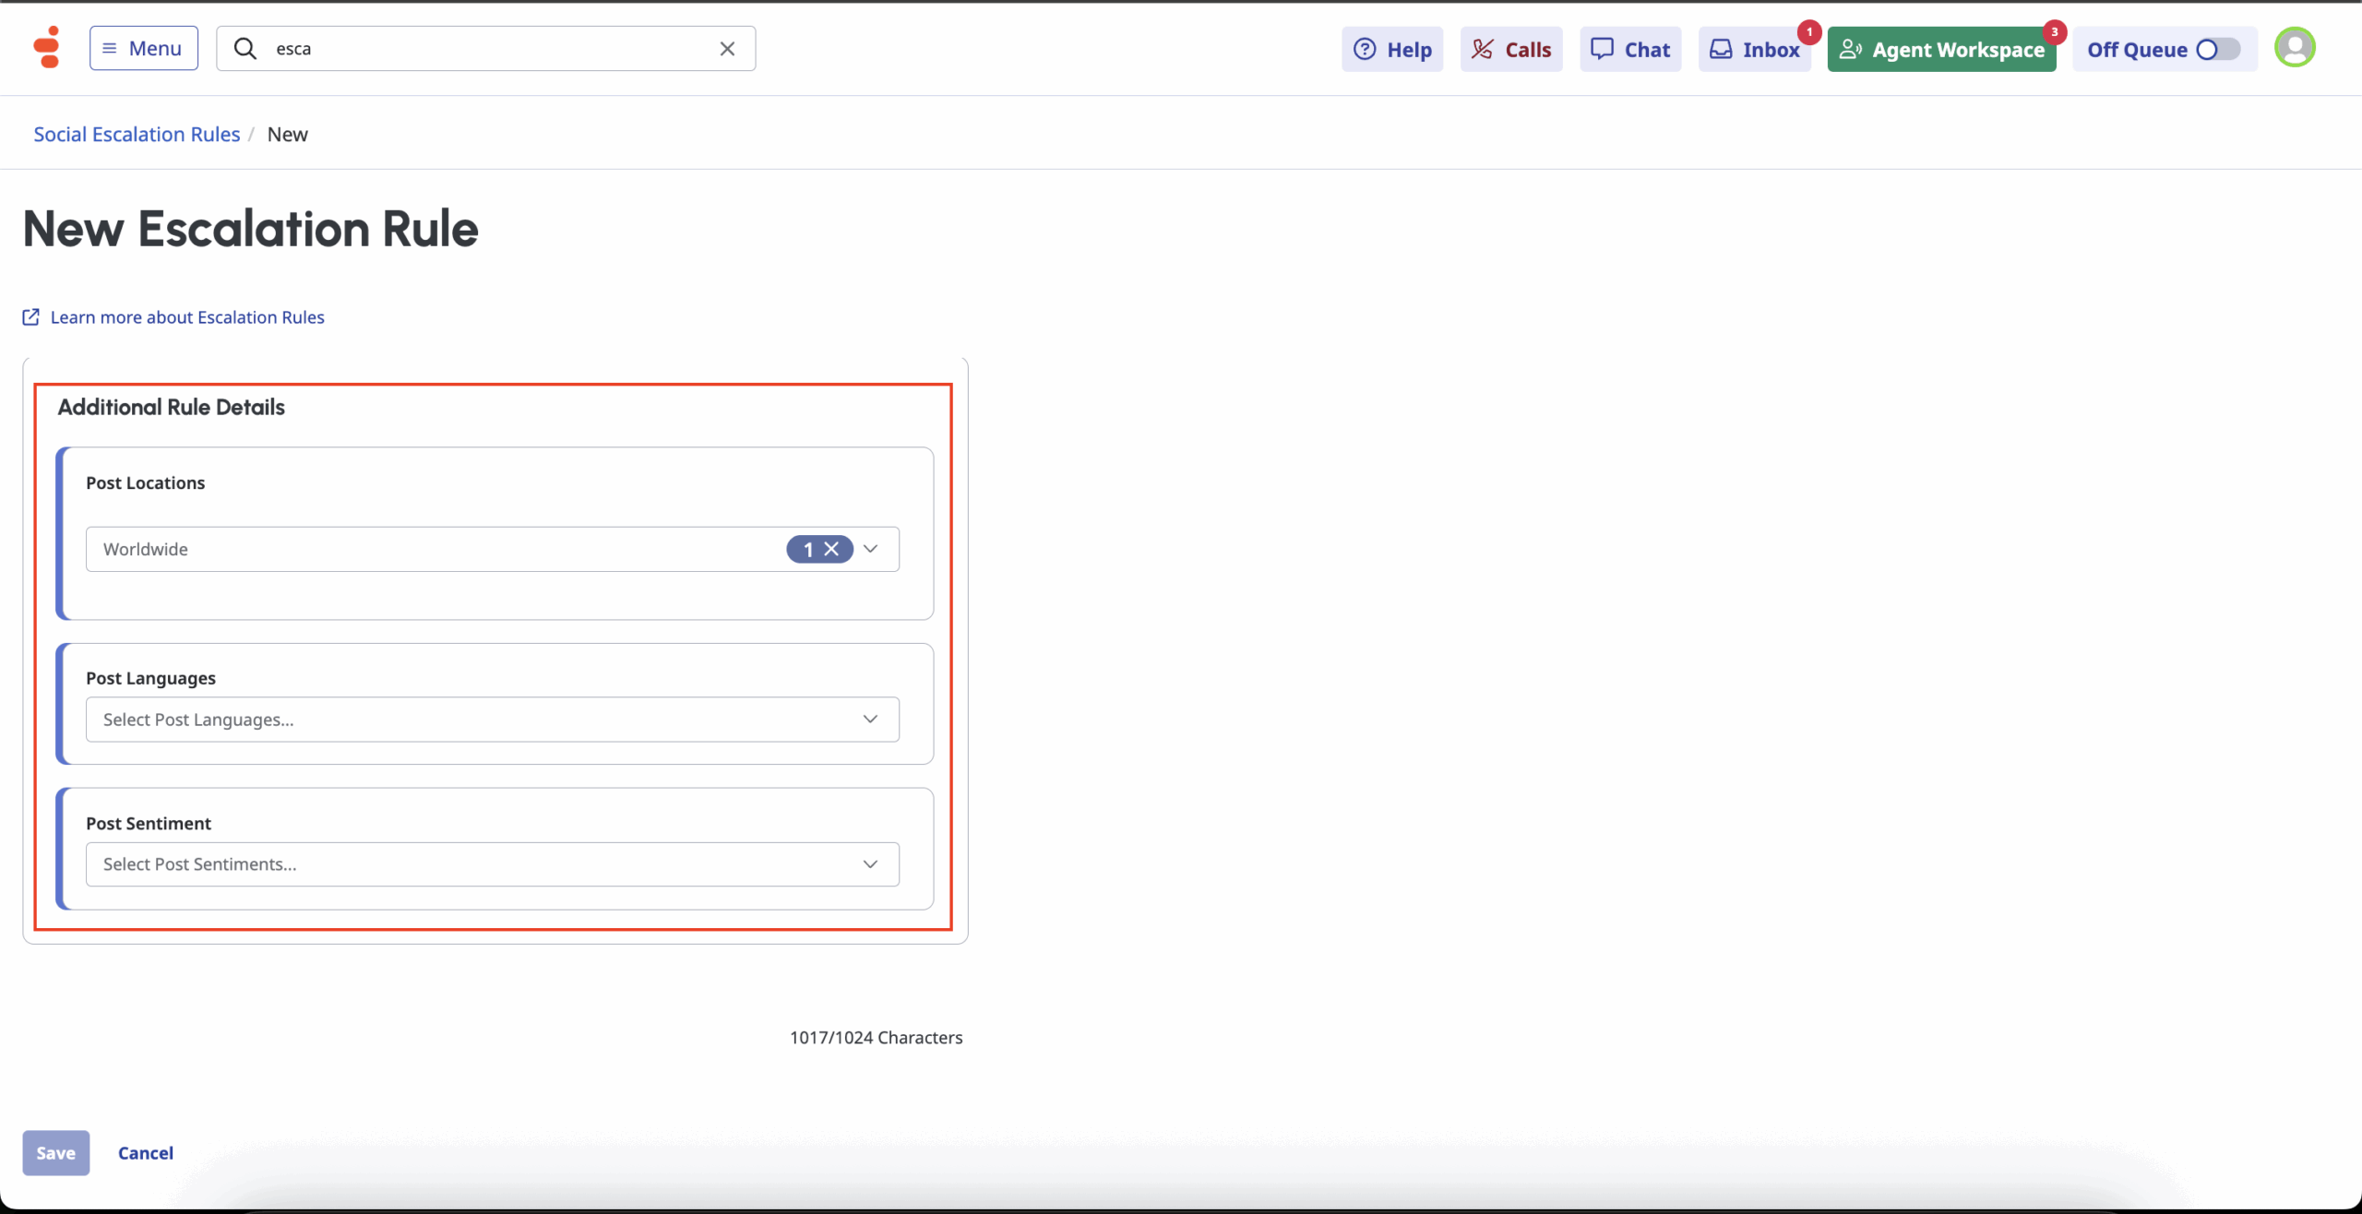Click the Save button

pyautogui.click(x=55, y=1153)
